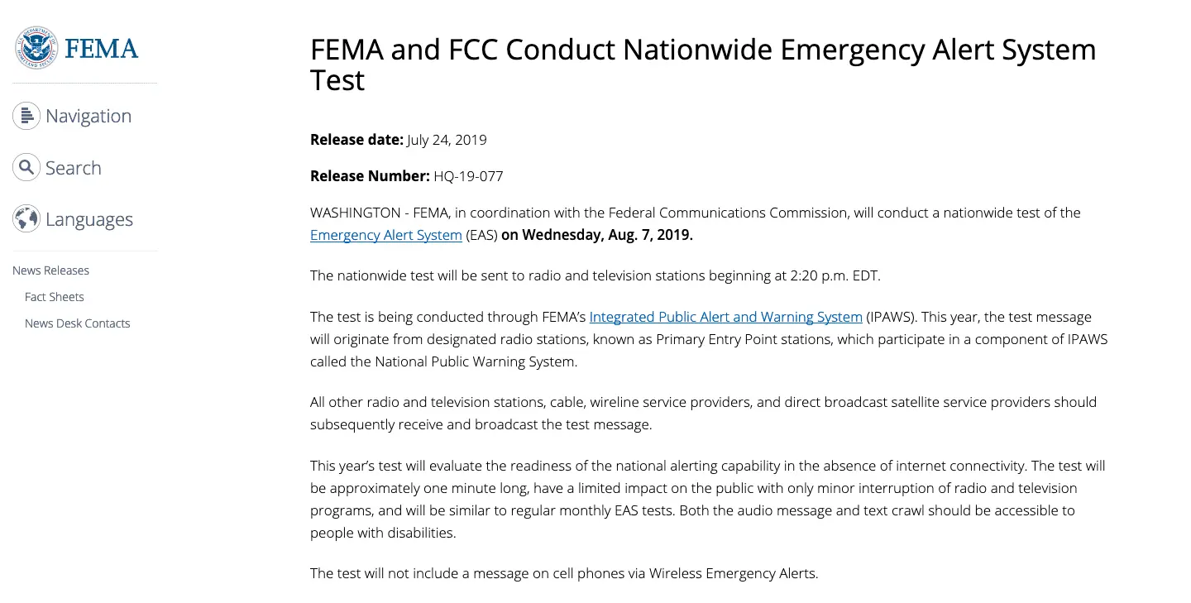Image resolution: width=1191 pixels, height=603 pixels.
Task: Click the sentence mentioning 2:20 p.m. EDT
Action: (x=595, y=275)
